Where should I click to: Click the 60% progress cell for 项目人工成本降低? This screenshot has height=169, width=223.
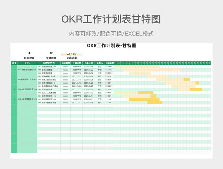coord(109,93)
